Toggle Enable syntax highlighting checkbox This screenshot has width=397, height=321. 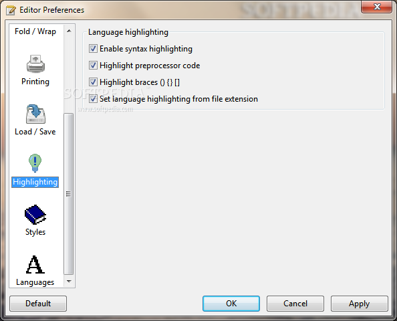[93, 49]
